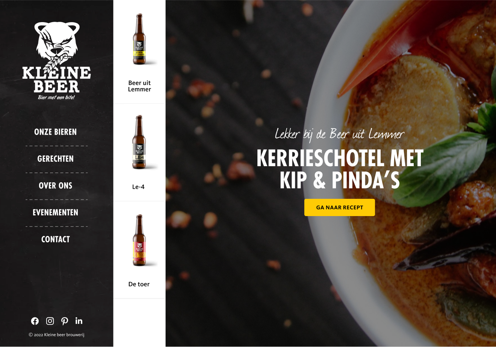Viewport: 496px width, 347px height.
Task: Open the Evenementen menu item
Action: [x=56, y=213]
